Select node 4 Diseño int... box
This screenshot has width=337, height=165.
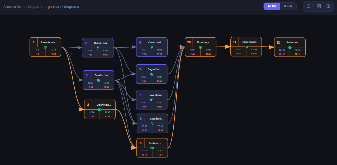[100, 109]
